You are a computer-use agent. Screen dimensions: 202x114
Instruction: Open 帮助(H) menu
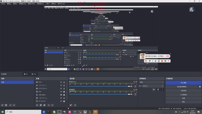tap(54, 4)
